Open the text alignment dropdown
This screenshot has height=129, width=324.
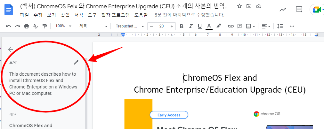(x=266, y=26)
